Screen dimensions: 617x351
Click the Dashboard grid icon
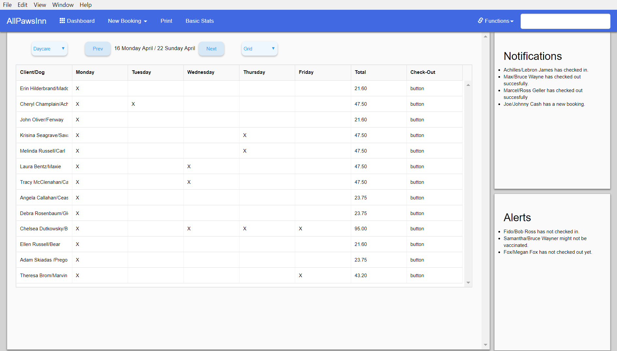[x=62, y=21]
